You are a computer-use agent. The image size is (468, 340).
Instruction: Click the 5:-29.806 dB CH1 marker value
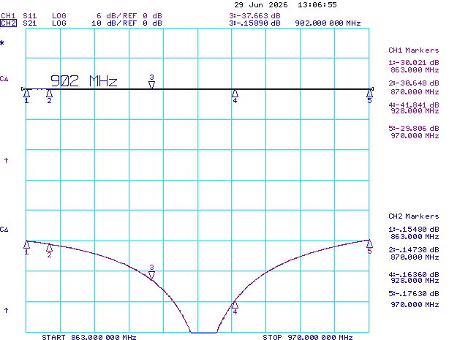point(414,129)
